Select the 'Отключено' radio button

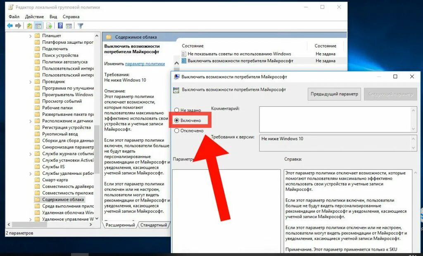click(x=177, y=131)
